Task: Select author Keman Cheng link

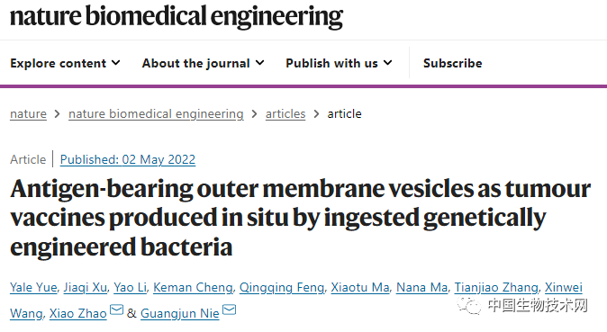Action: tap(193, 288)
